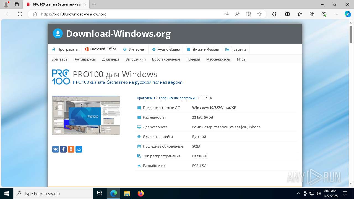Go to Восстановление category
354x199 pixels.
click(166, 59)
